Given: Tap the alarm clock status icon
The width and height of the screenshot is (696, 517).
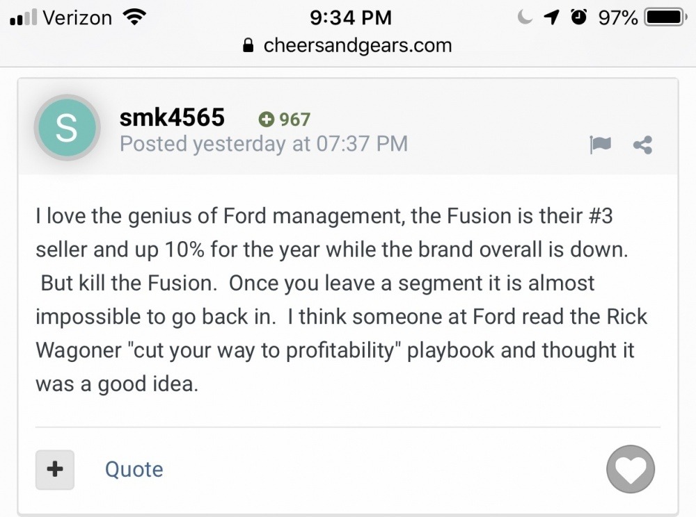Looking at the screenshot, I should click(x=578, y=17).
